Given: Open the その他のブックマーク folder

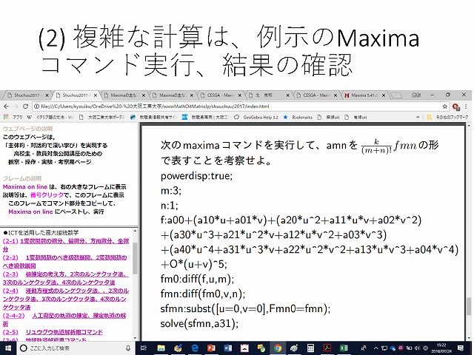Looking at the screenshot, I should pyautogui.click(x=447, y=117).
